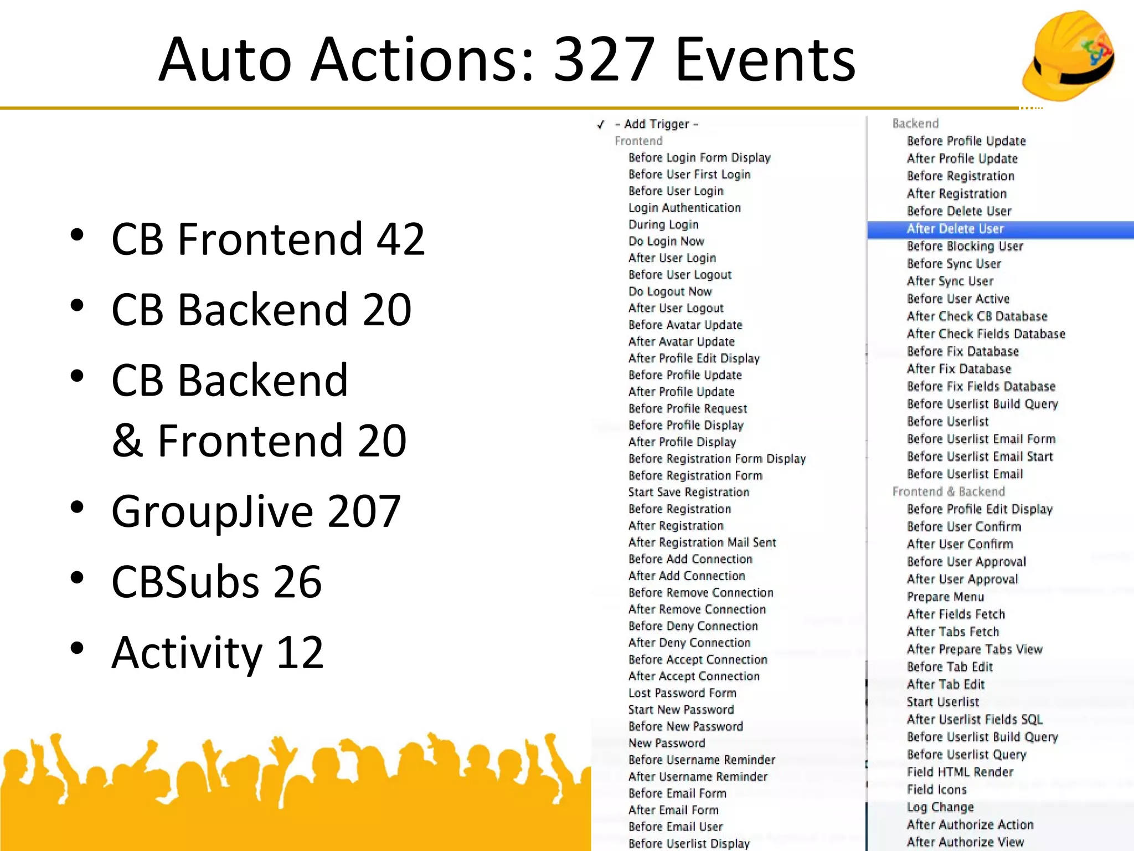Screen dimensions: 1134x851
Task: Select 'After User Approval' option
Action: [962, 580]
